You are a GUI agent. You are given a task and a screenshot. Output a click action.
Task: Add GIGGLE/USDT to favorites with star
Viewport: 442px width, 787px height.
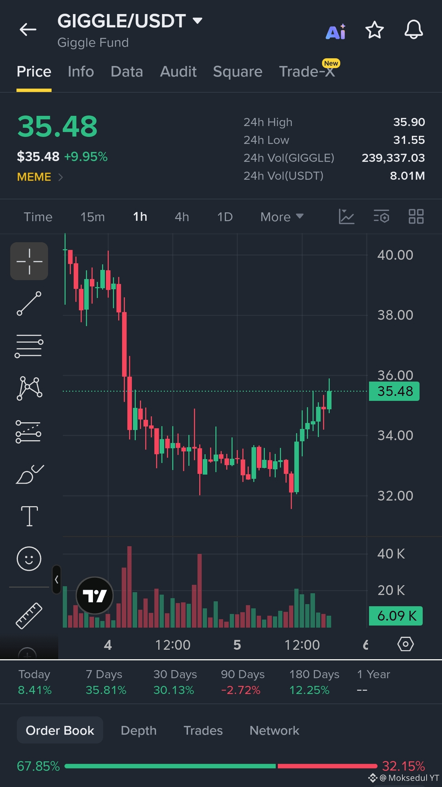point(375,30)
